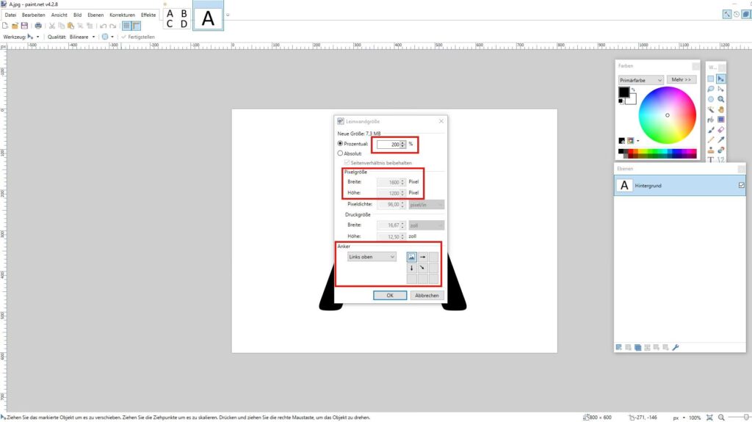The height and width of the screenshot is (422, 752).
Task: Open a file with the folder icon
Action: pyautogui.click(x=15, y=26)
